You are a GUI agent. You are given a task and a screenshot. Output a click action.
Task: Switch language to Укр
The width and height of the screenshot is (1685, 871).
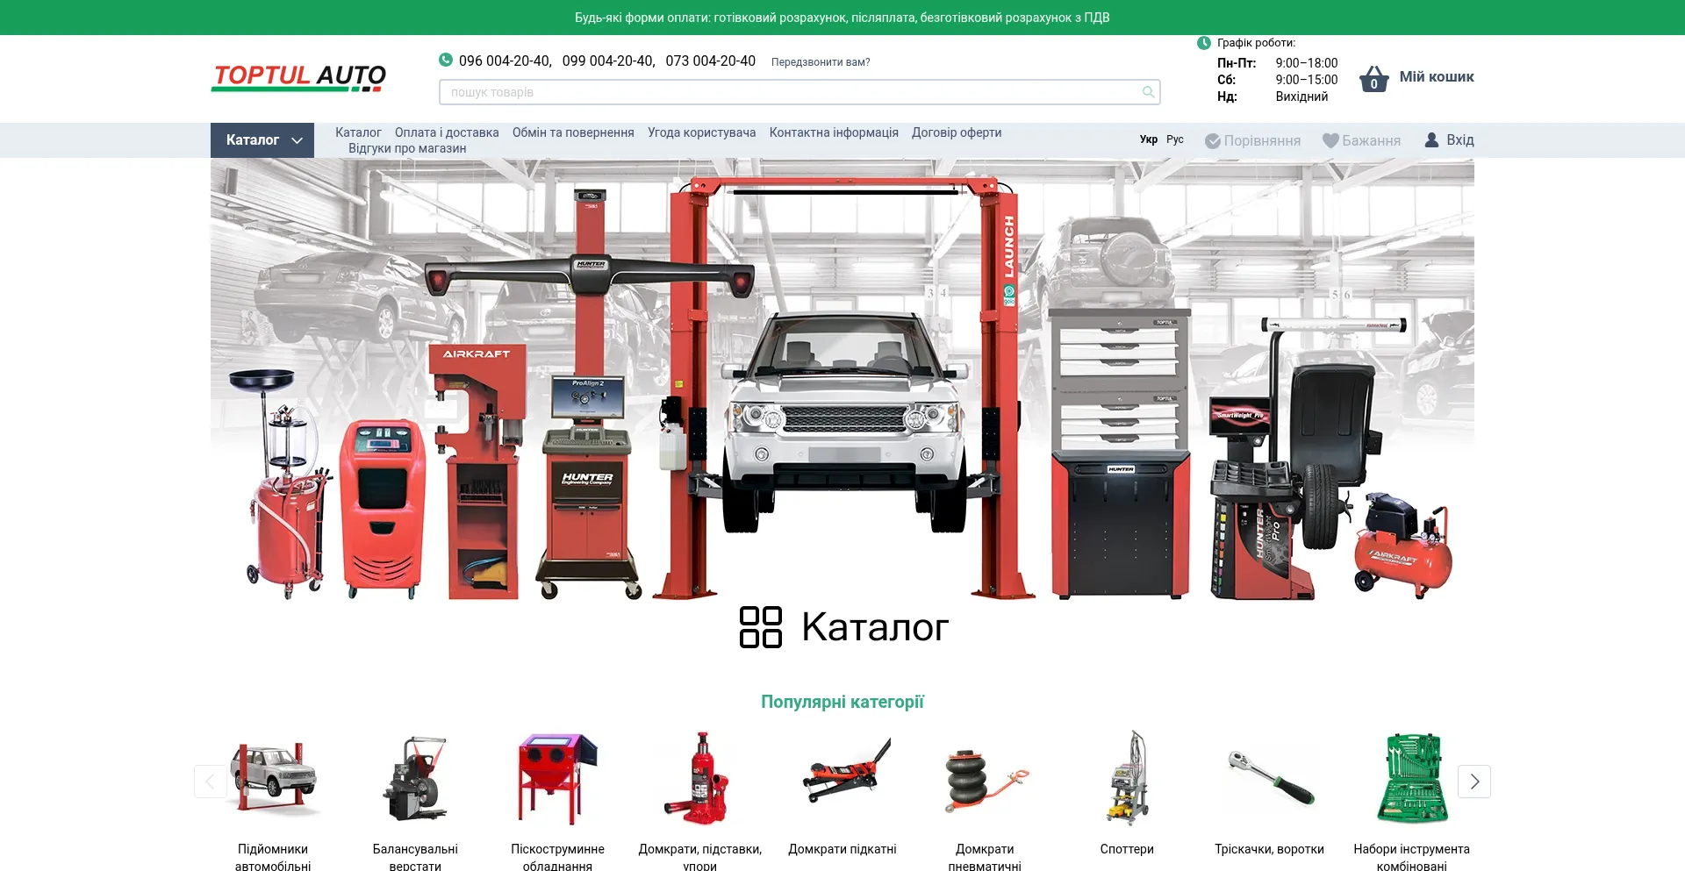click(x=1149, y=139)
